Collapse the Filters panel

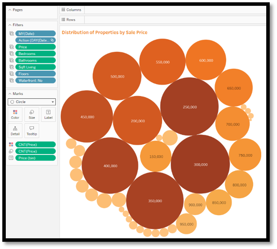pyautogui.click(x=10, y=25)
